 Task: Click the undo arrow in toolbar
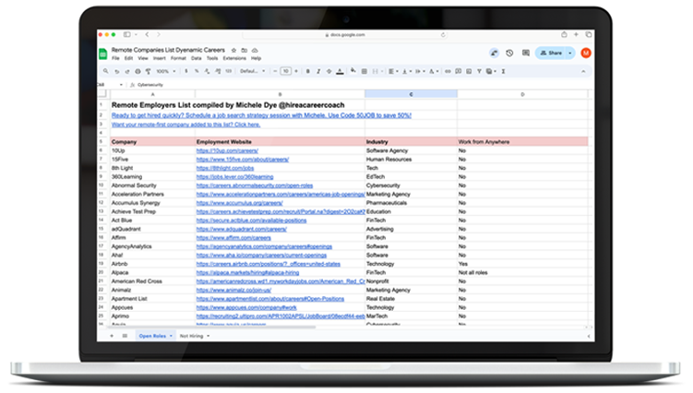116,71
